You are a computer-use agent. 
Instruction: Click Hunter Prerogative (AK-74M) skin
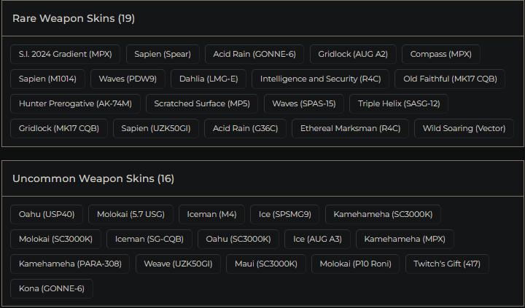point(75,103)
